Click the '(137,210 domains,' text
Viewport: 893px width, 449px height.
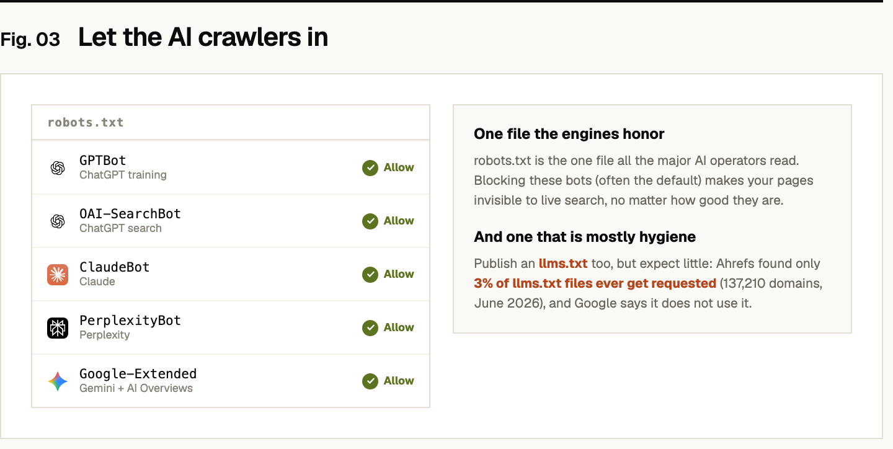click(x=771, y=283)
